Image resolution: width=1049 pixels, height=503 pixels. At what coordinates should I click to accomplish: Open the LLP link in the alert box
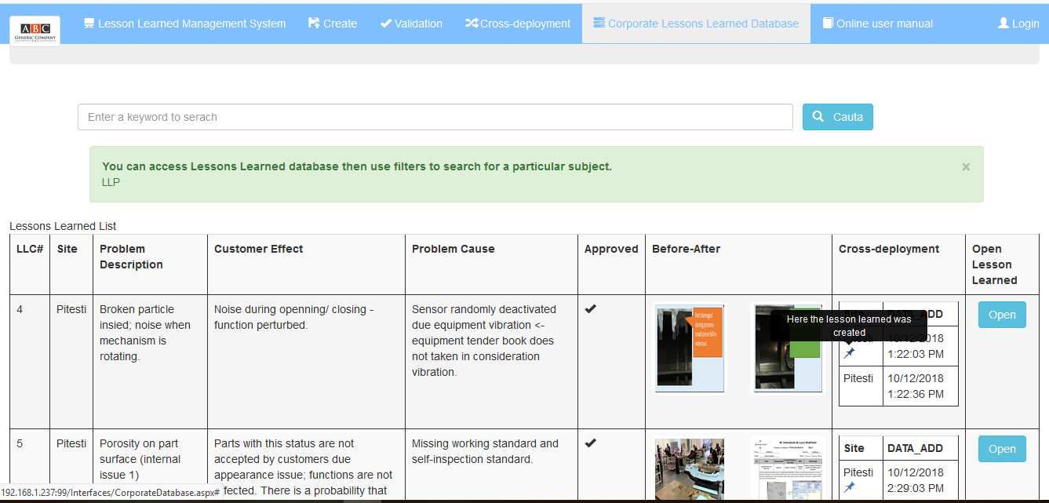[111, 181]
